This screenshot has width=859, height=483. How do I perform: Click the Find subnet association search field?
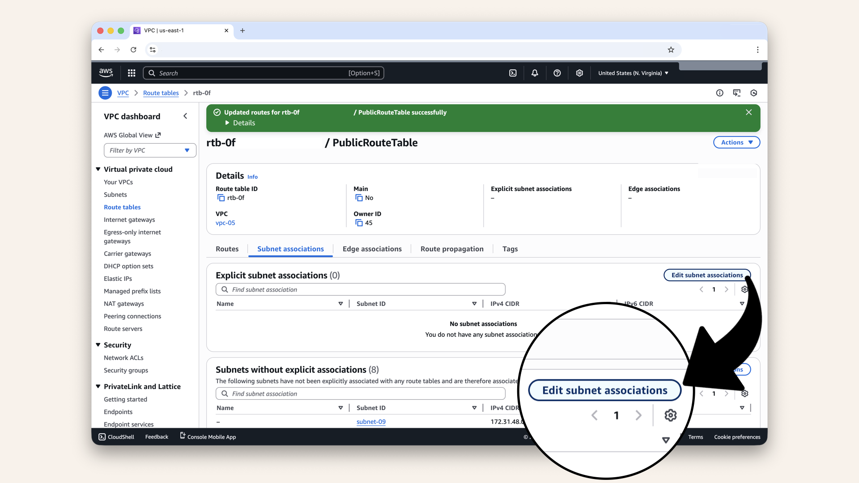360,289
